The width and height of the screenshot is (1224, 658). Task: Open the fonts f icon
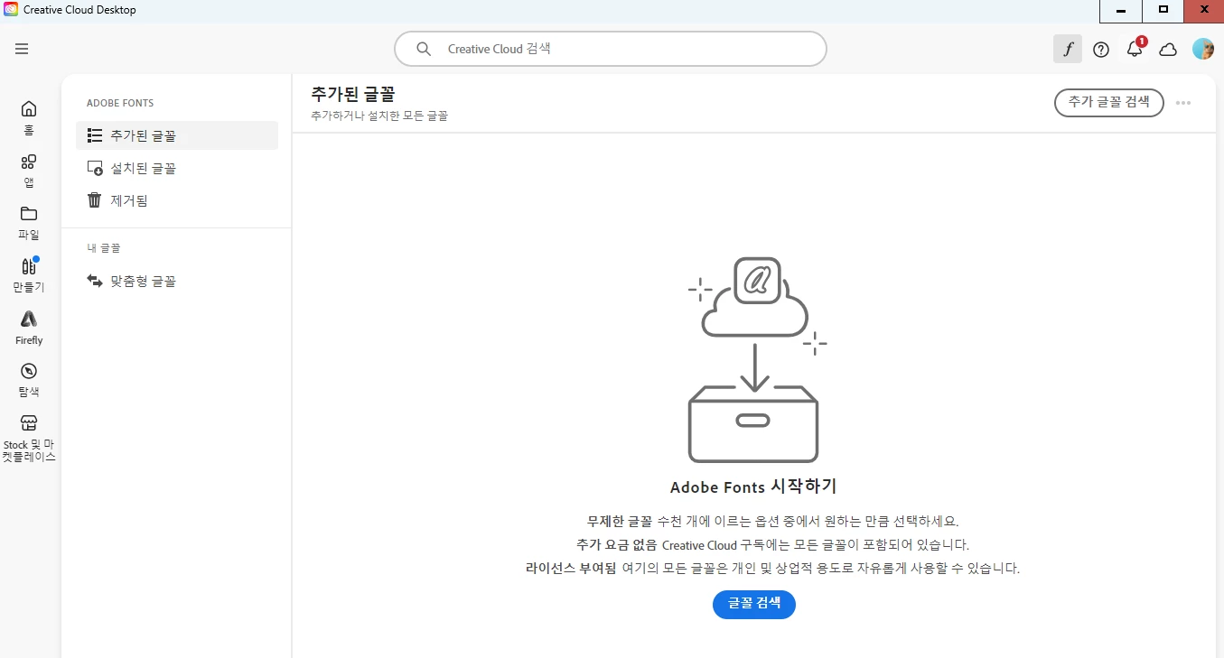point(1068,49)
